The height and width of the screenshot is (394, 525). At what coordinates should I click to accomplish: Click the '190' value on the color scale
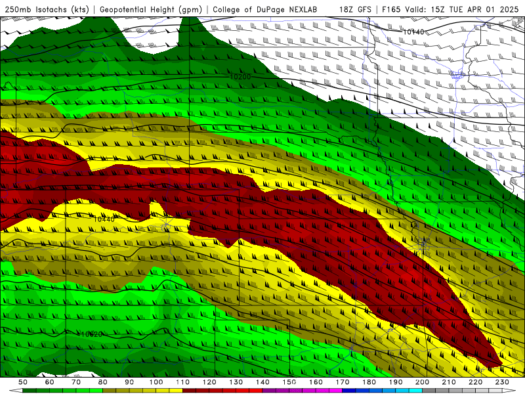coord(396,382)
